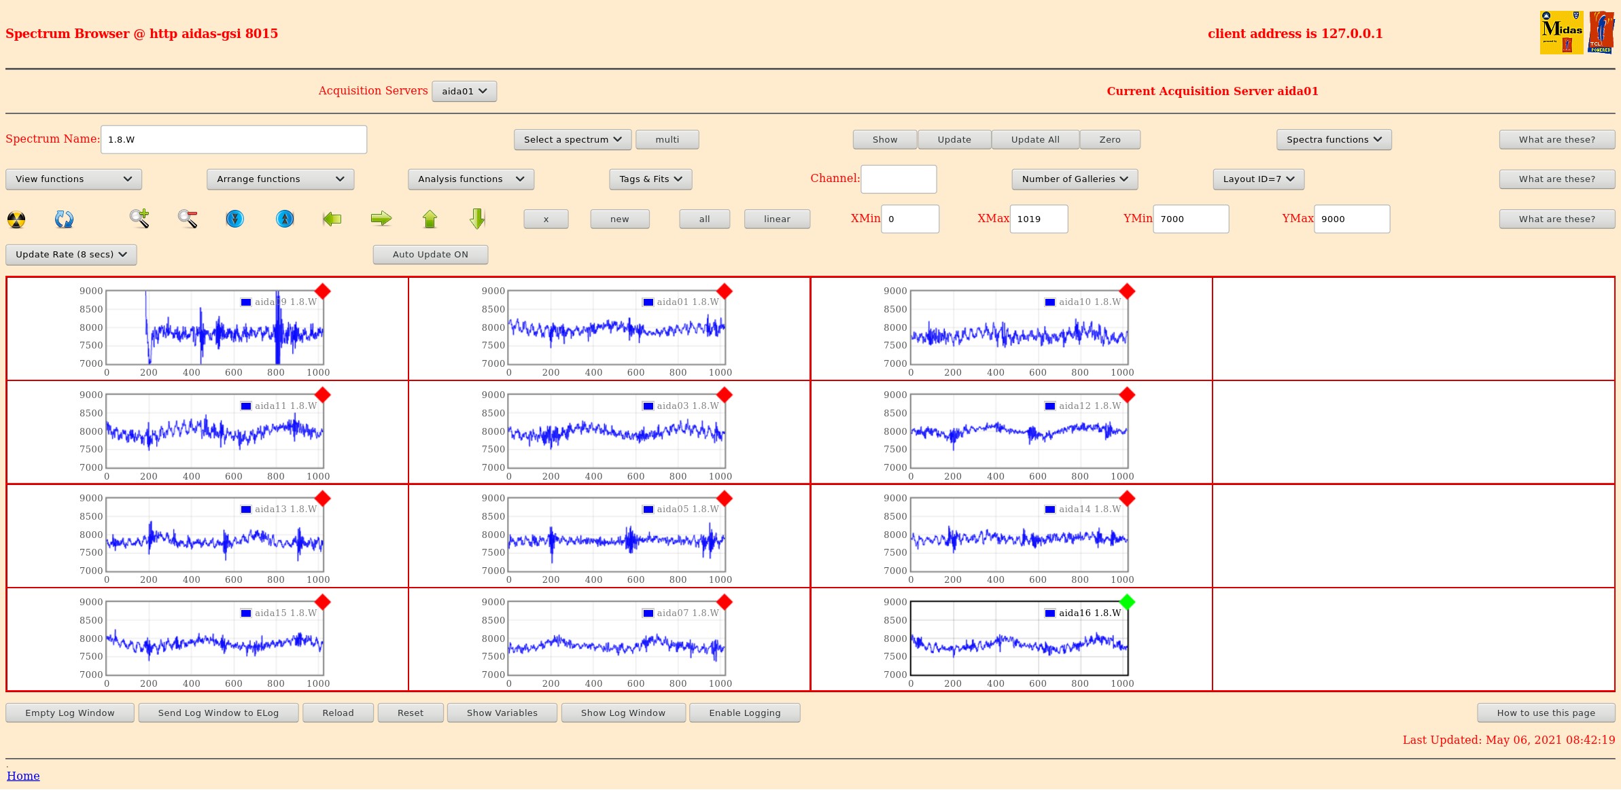Image resolution: width=1621 pixels, height=790 pixels.
Task: Click the zoom in magnifier icon
Action: (x=139, y=219)
